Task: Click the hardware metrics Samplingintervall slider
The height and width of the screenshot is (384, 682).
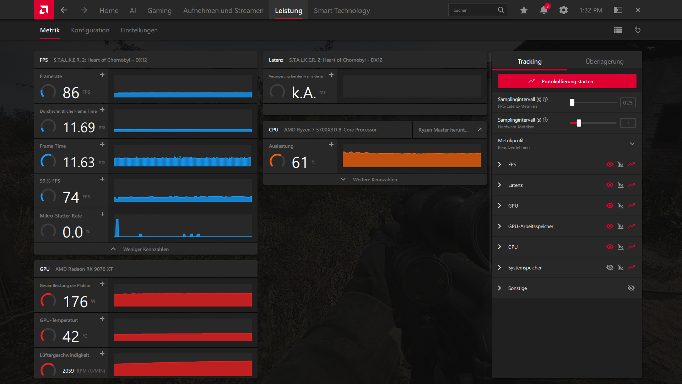Action: (x=579, y=123)
